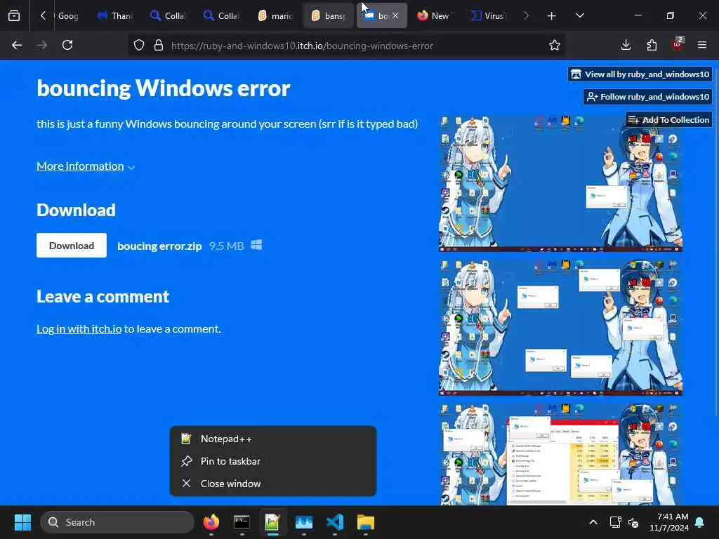719x539 pixels.
Task: Select Notepad++ in the taskbar jump list
Action: click(x=273, y=439)
